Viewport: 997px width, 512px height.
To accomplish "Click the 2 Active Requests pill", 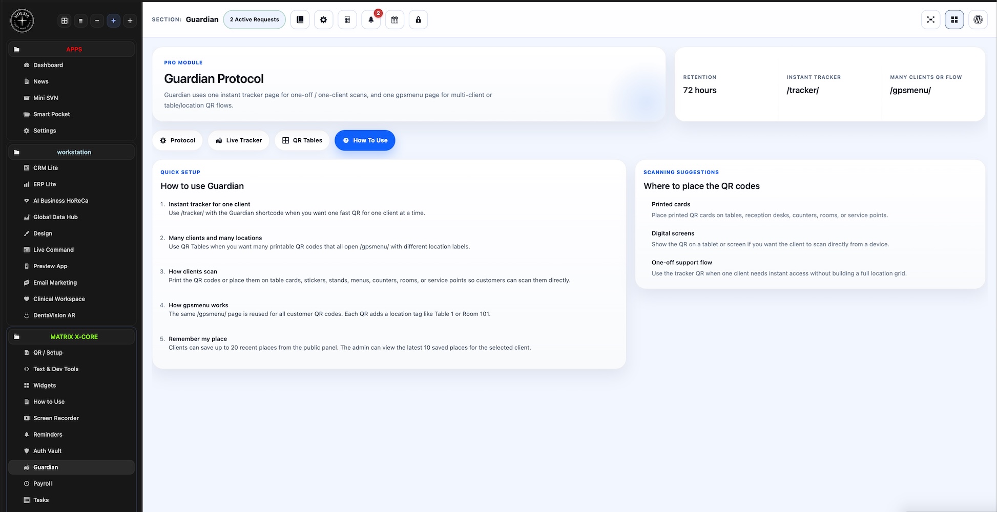I will click(255, 19).
